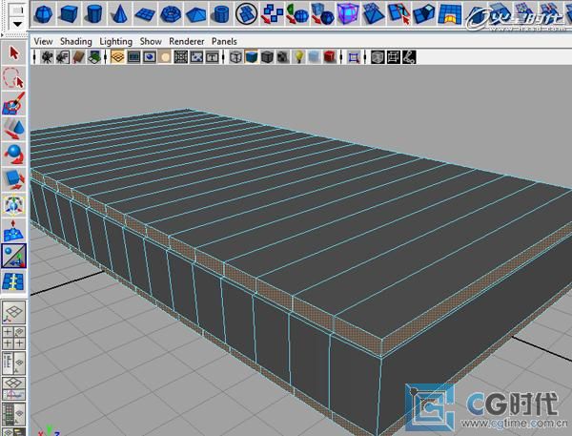Select the arrow Select tool in toolbox

click(x=14, y=53)
